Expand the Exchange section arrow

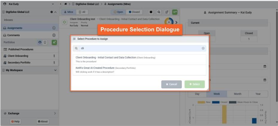click(x=55, y=113)
